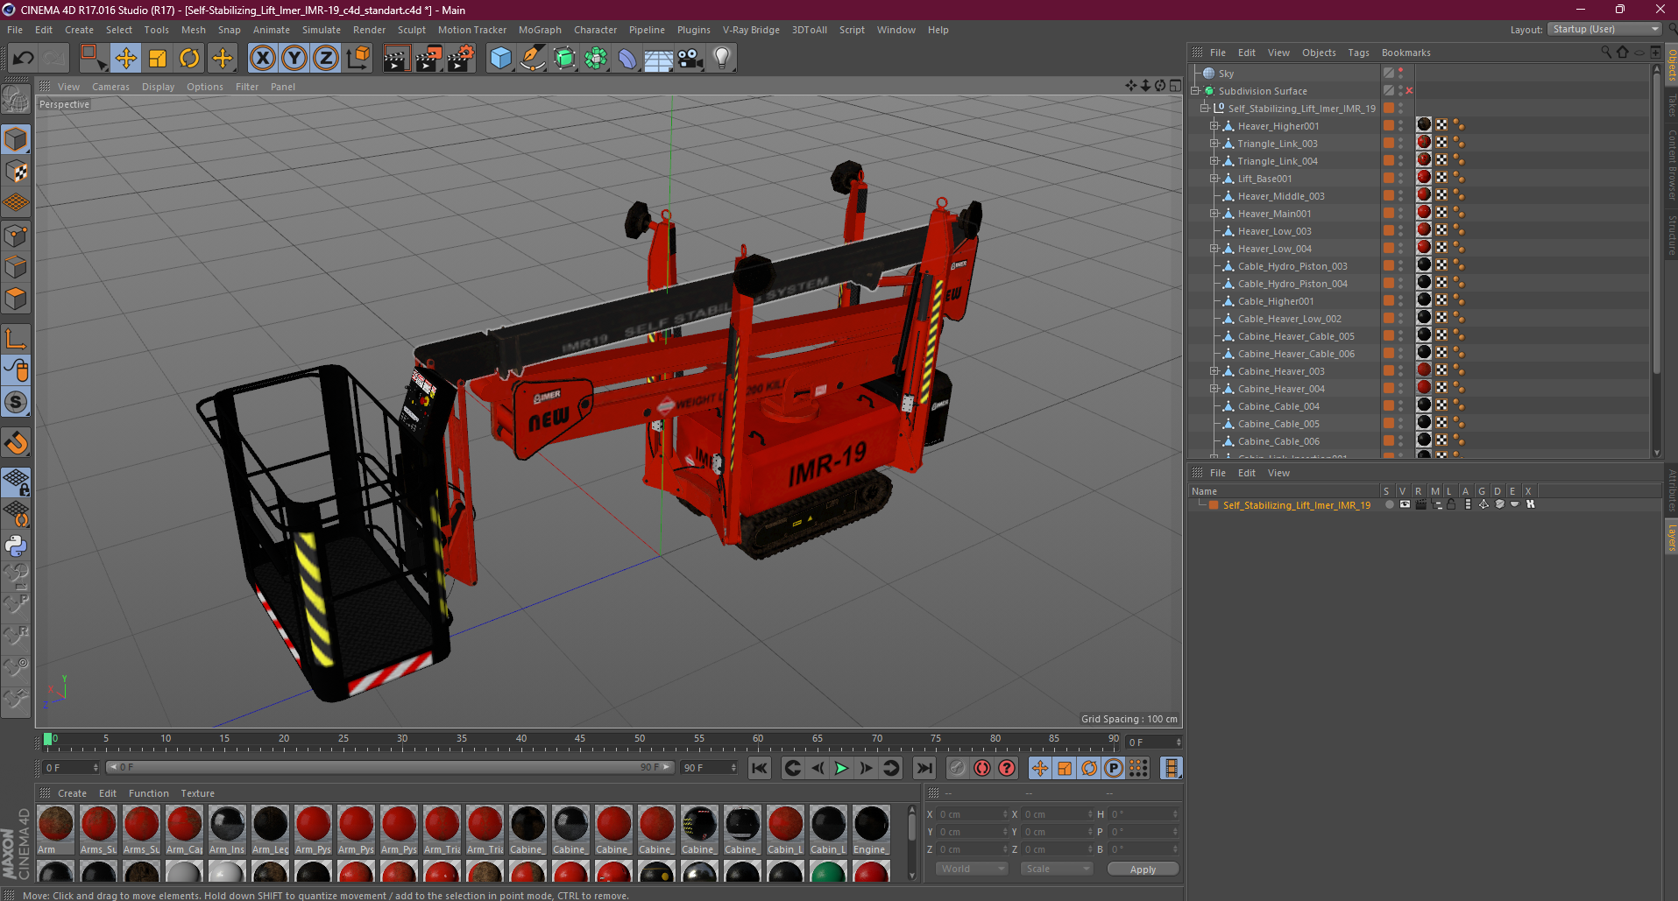Open Edit Render Settings
1678x901 pixels.
coord(461,59)
